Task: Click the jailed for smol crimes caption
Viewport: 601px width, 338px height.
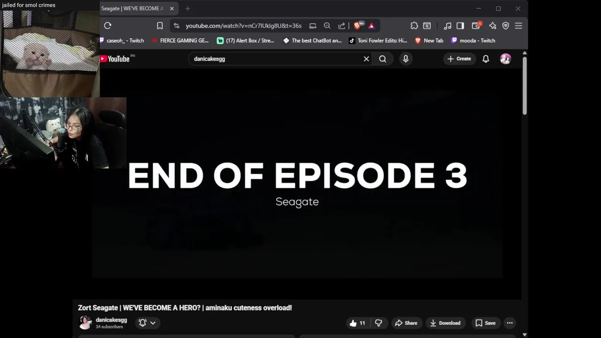Action: pyautogui.click(x=29, y=5)
